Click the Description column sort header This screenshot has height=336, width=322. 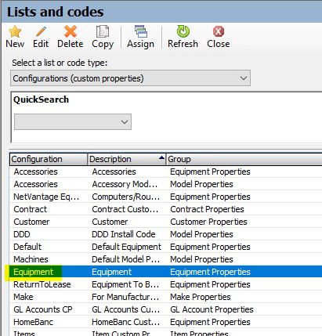click(127, 159)
